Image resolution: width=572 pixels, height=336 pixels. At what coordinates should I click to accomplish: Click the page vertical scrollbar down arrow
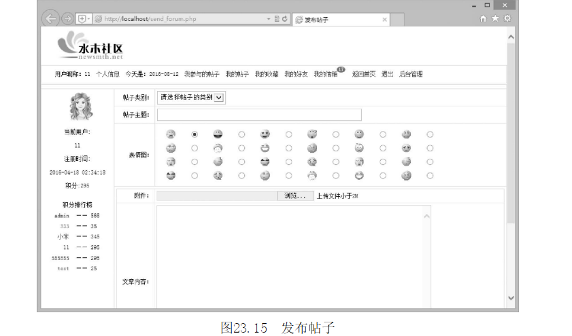pyautogui.click(x=511, y=297)
